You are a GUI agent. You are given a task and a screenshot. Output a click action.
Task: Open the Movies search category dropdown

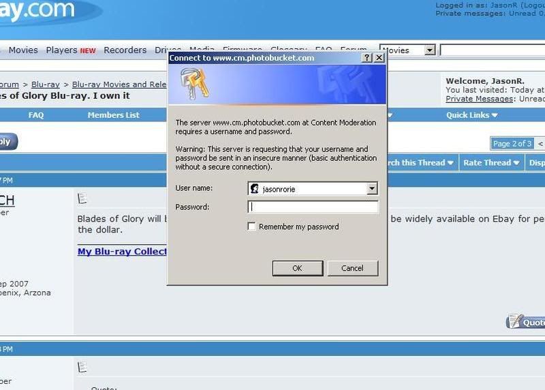tap(430, 50)
